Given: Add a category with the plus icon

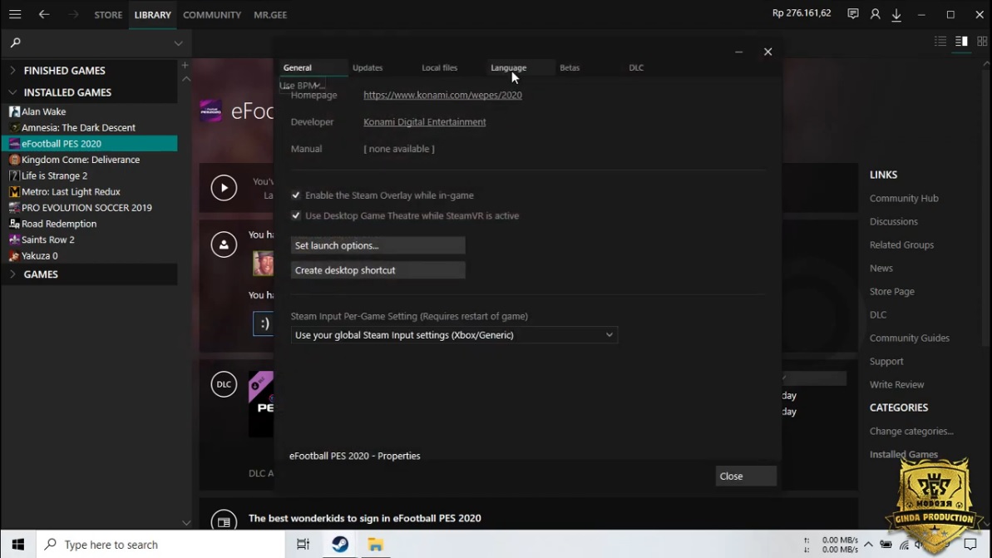Looking at the screenshot, I should click(x=185, y=65).
